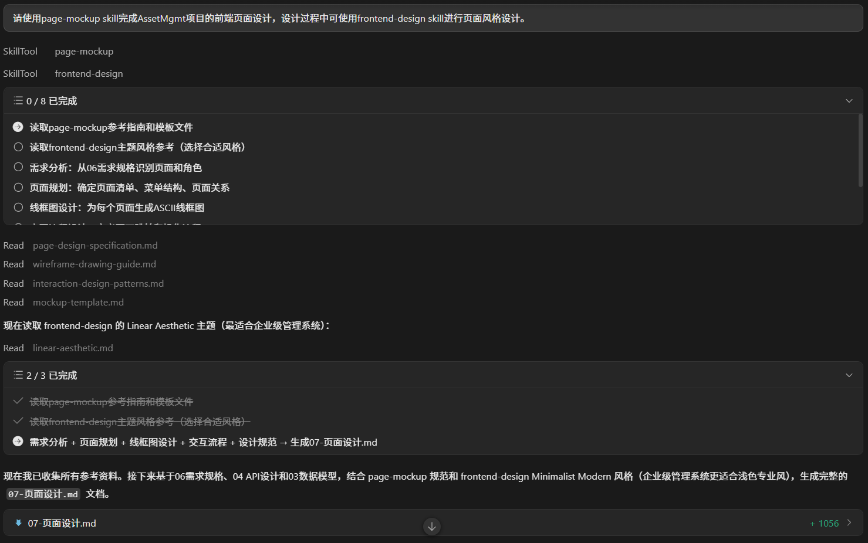The height and width of the screenshot is (543, 868).
Task: Collapse the 2 / 3 已完成 todo panel
Action: coord(849,375)
